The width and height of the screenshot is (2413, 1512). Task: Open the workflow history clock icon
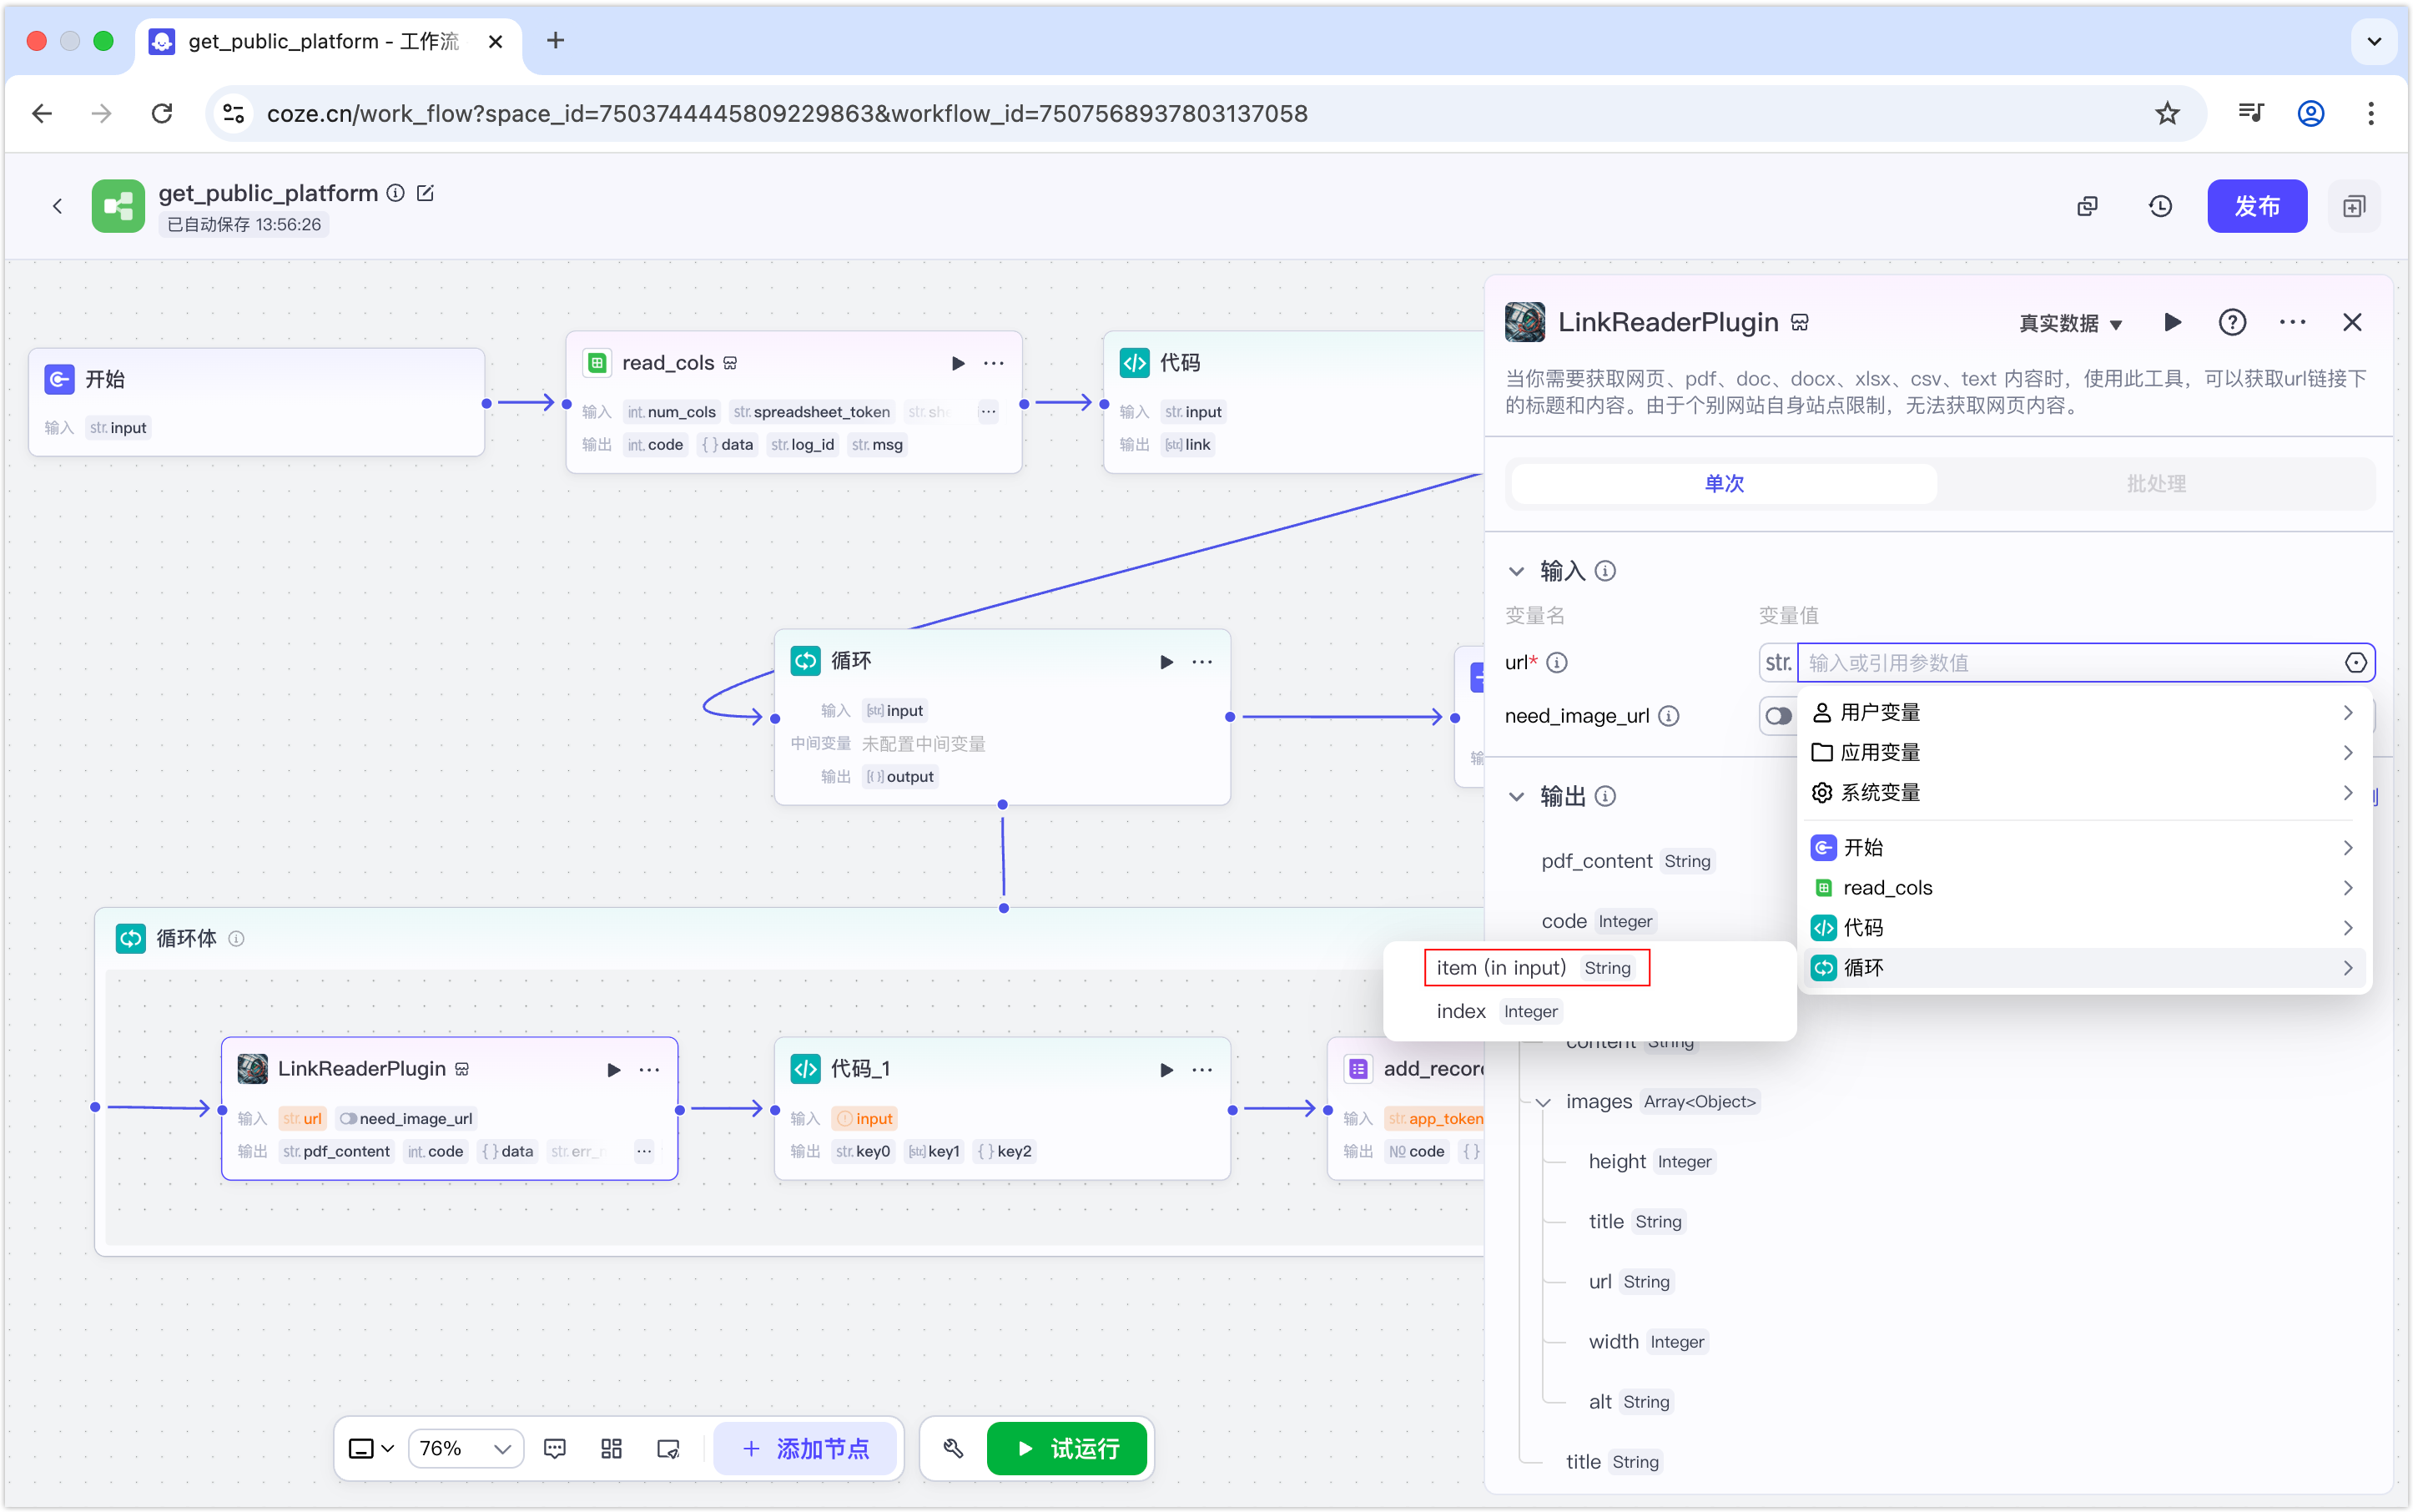[x=2160, y=206]
